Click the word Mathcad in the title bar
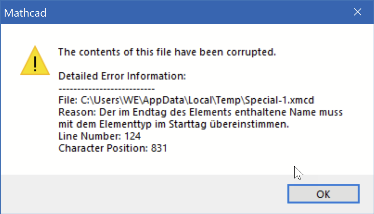The width and height of the screenshot is (374, 214). pos(25,13)
